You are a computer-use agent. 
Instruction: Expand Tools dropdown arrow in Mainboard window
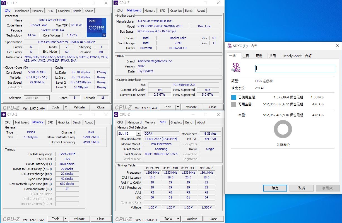[x=178, y=107]
